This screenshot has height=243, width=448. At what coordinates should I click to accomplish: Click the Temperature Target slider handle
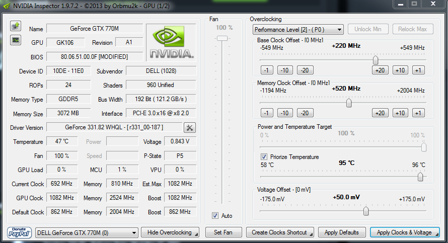coord(420,177)
